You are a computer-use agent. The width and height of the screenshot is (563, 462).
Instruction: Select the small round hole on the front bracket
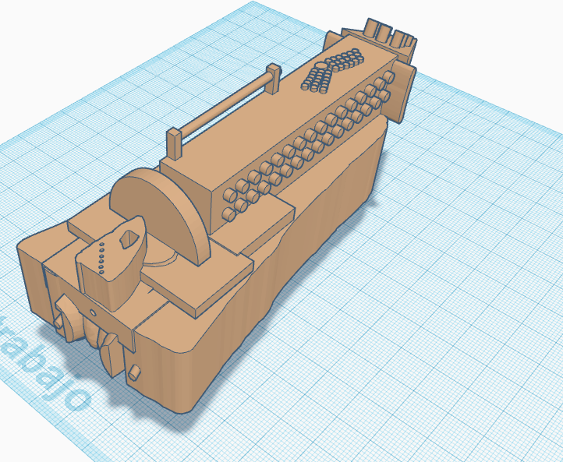pyautogui.click(x=93, y=313)
